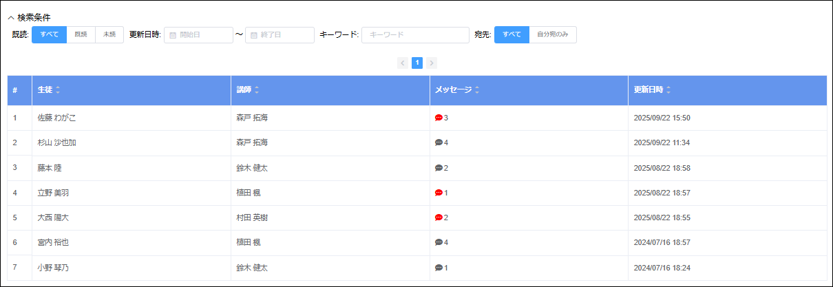833x287 pixels.
Task: Focus the キーワード input field
Action: pos(415,34)
